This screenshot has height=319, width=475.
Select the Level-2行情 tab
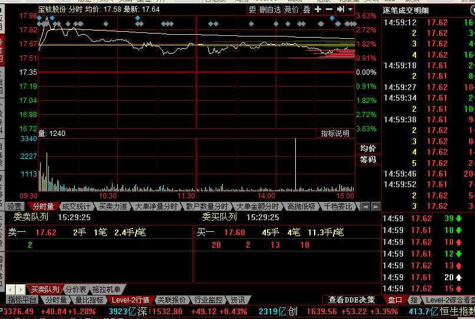(x=131, y=300)
